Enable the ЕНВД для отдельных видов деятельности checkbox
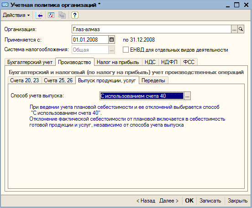The image size is (252, 208). pyautogui.click(x=126, y=49)
